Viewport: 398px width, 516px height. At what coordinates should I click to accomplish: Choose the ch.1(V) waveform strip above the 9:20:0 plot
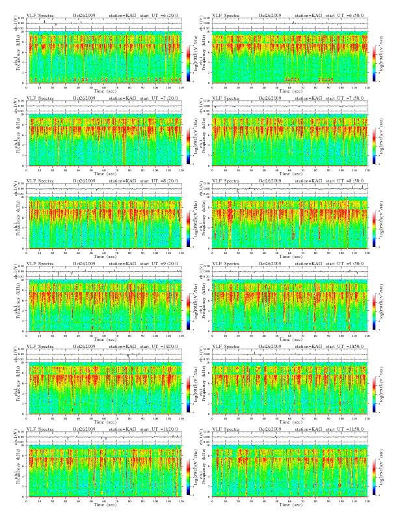tap(104, 272)
